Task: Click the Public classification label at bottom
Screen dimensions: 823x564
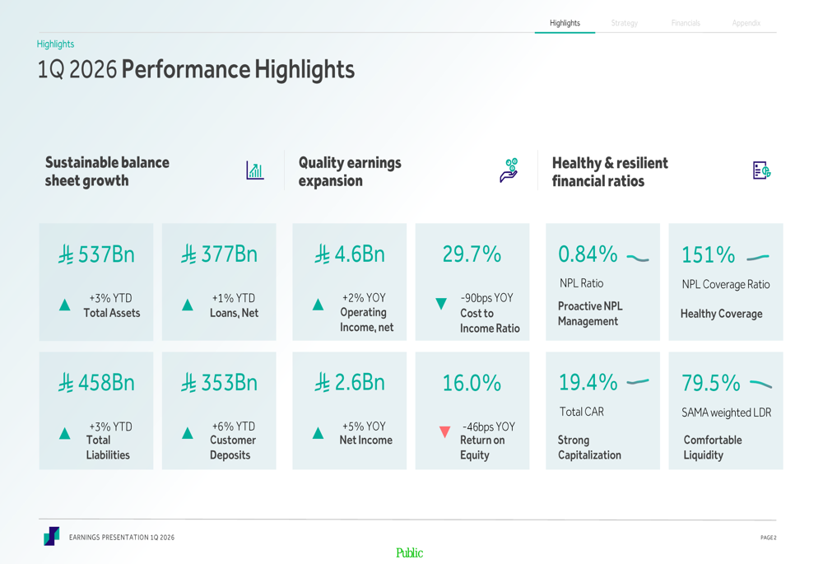Action: click(409, 553)
